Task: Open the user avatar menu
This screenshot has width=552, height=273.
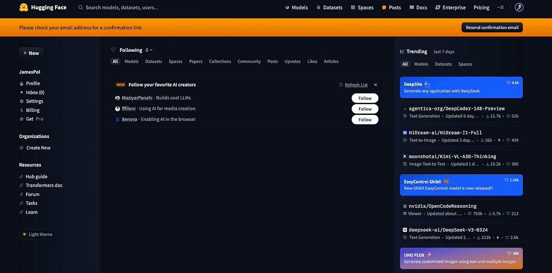Action: click(x=519, y=8)
